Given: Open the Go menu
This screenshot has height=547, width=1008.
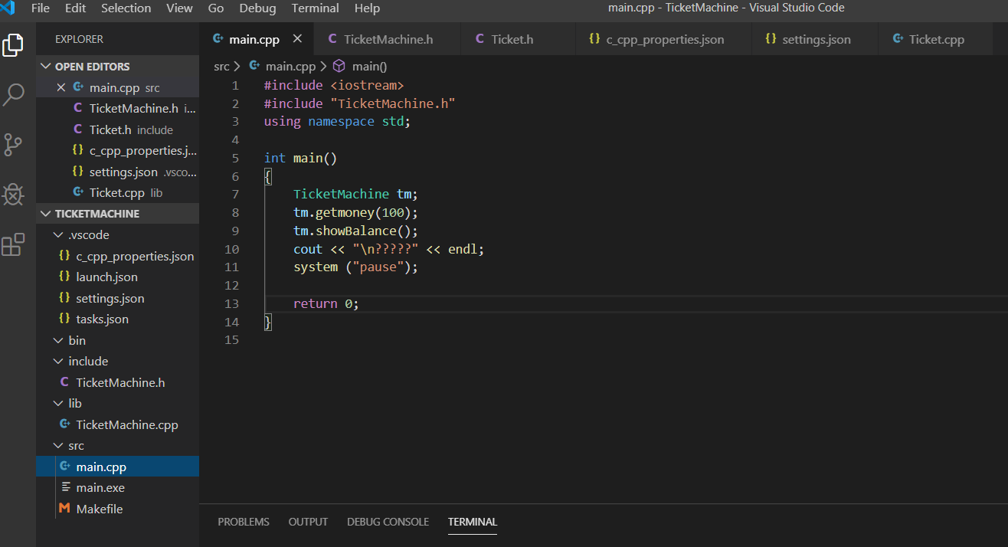Looking at the screenshot, I should pos(217,8).
